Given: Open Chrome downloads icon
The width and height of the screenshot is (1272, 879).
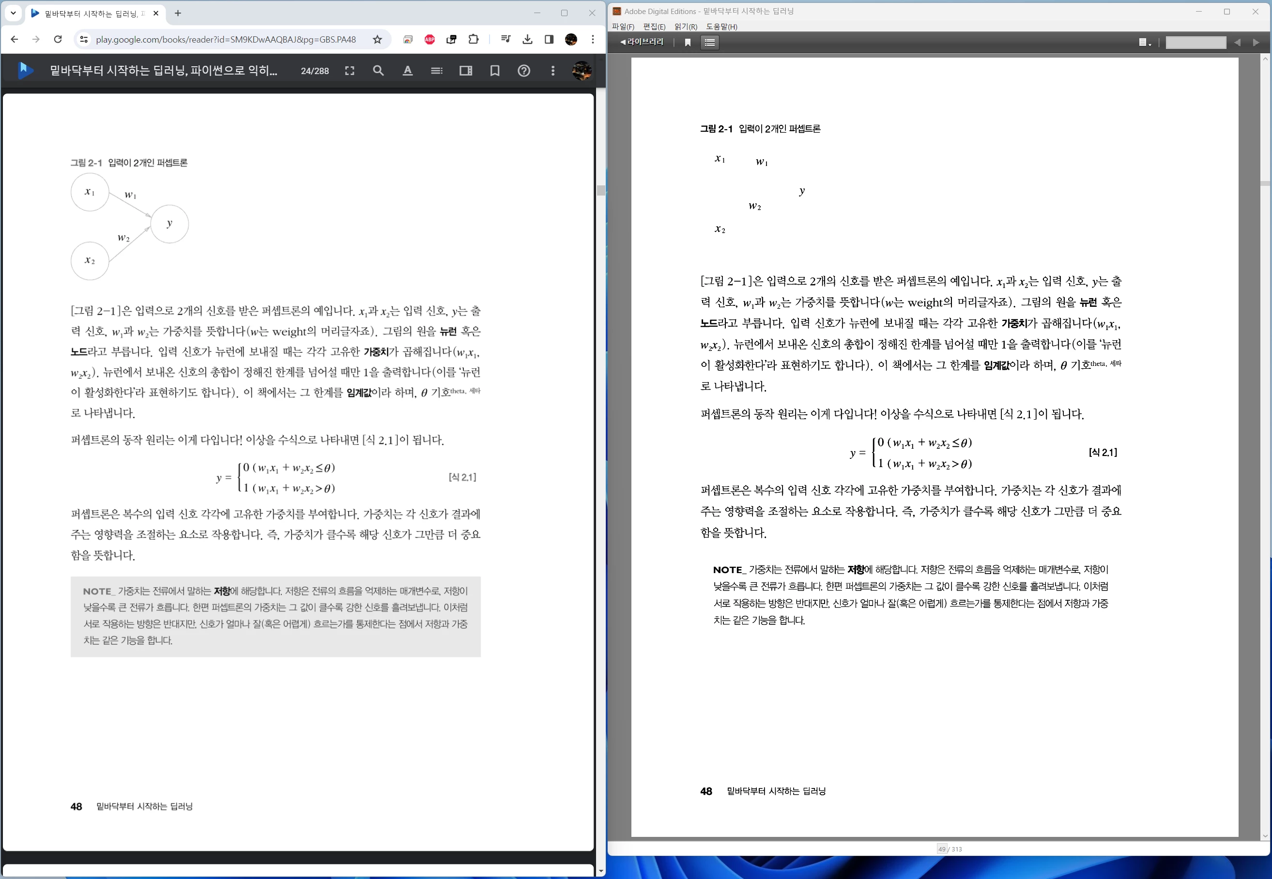Looking at the screenshot, I should (527, 39).
